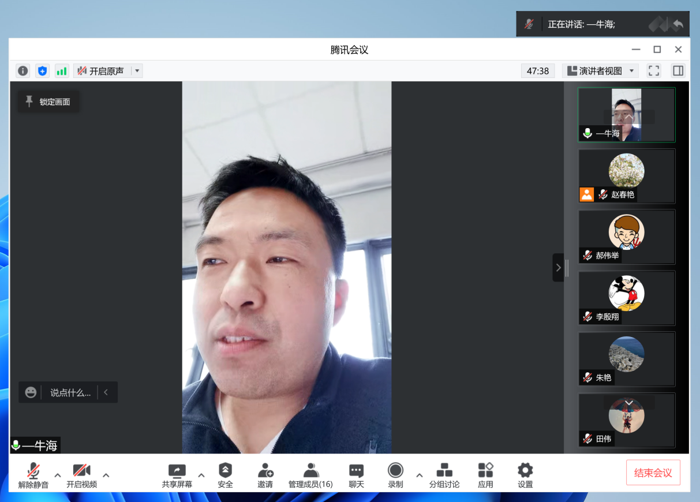Unmute microphone with 解除静音
The image size is (700, 502).
tap(33, 475)
